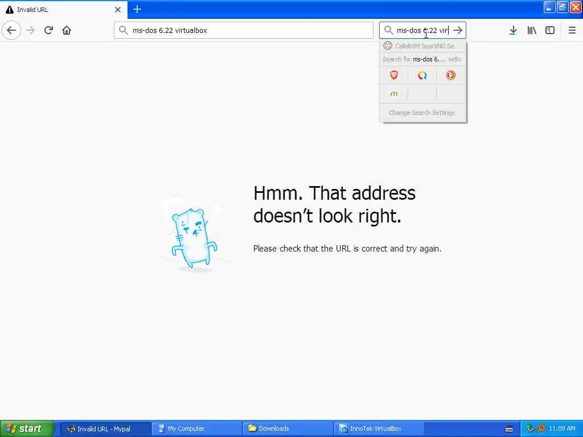Click the CollabVM globe icon in dropdown
This screenshot has height=437, width=583.
(387, 46)
